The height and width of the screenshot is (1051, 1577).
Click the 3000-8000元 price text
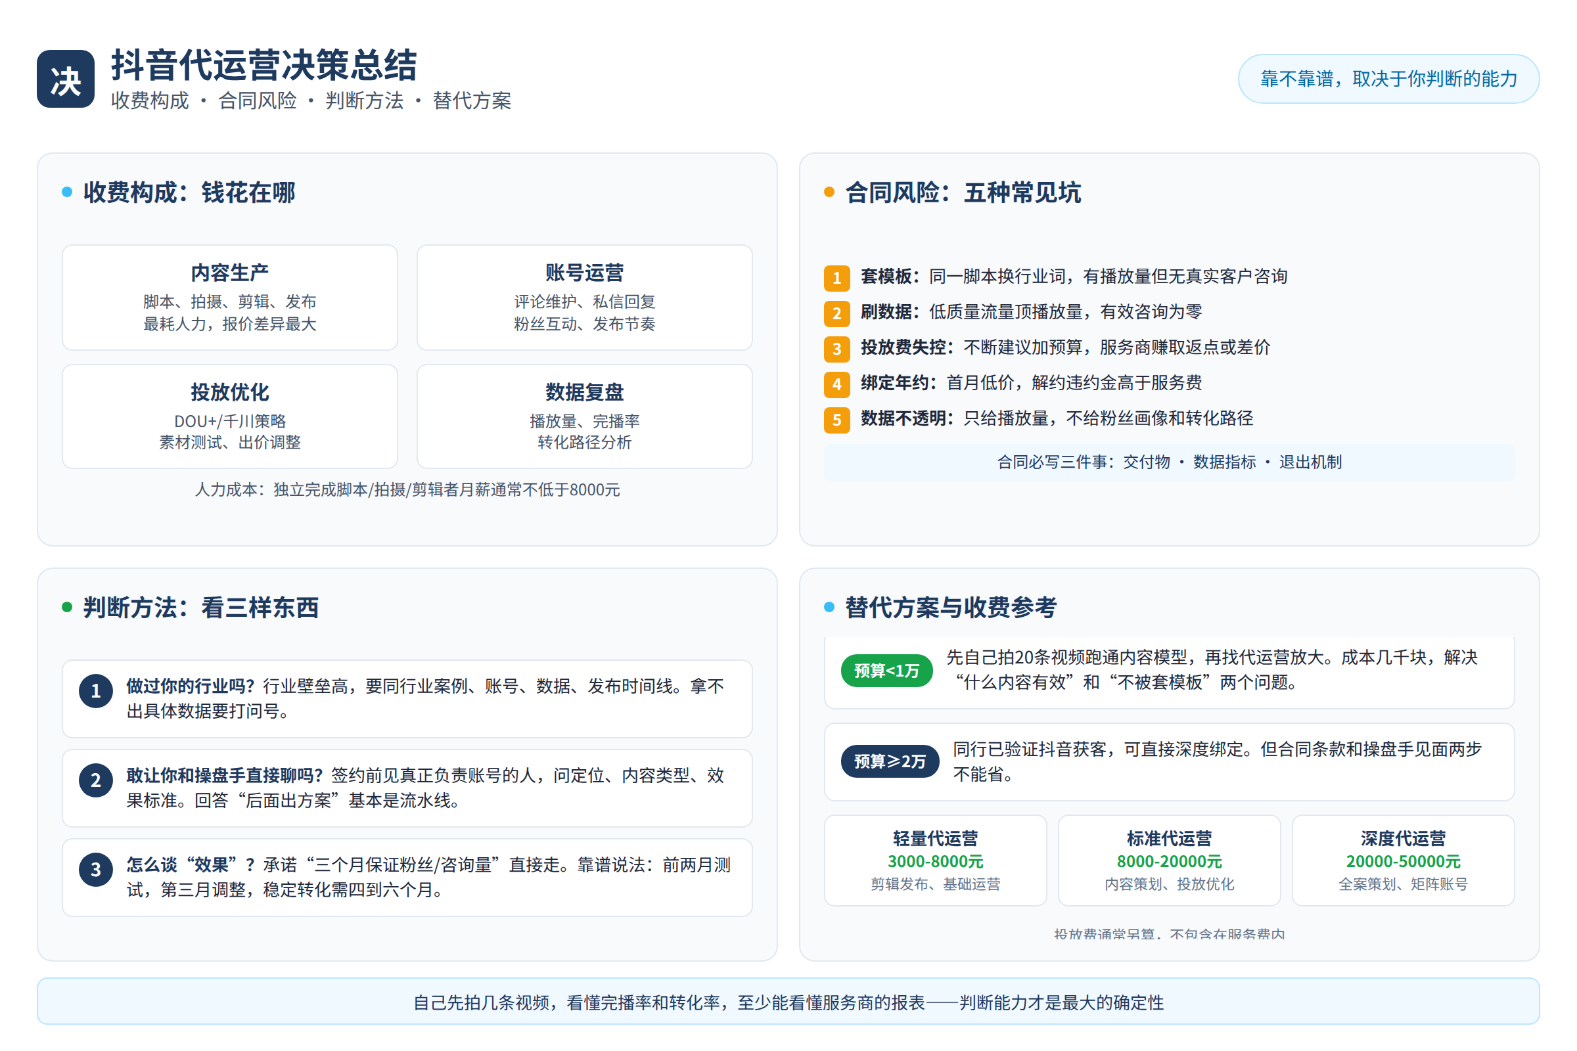(x=935, y=861)
